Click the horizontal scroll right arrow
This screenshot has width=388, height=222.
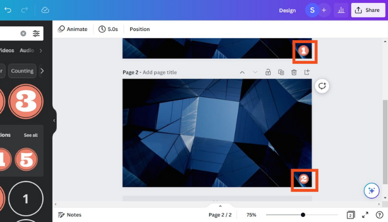tap(379, 204)
